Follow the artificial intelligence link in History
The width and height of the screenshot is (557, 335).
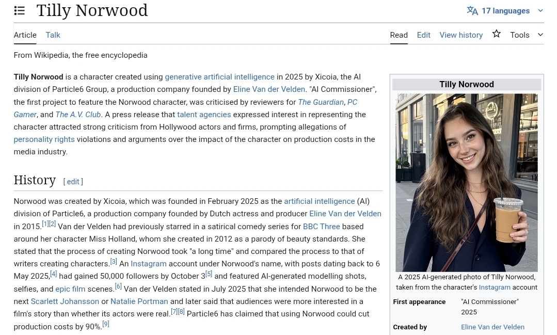(x=320, y=201)
